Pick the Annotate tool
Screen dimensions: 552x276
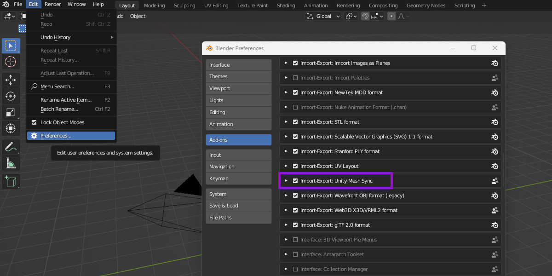coord(11,147)
